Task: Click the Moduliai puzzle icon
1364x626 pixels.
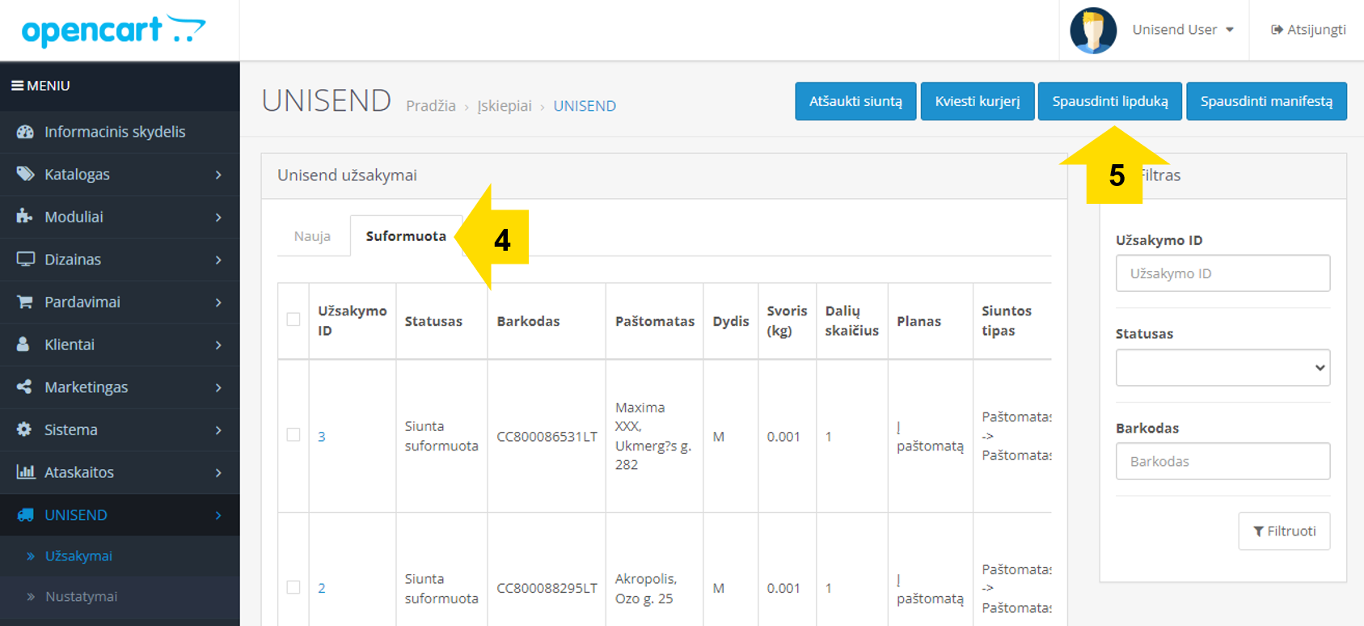Action: [25, 217]
